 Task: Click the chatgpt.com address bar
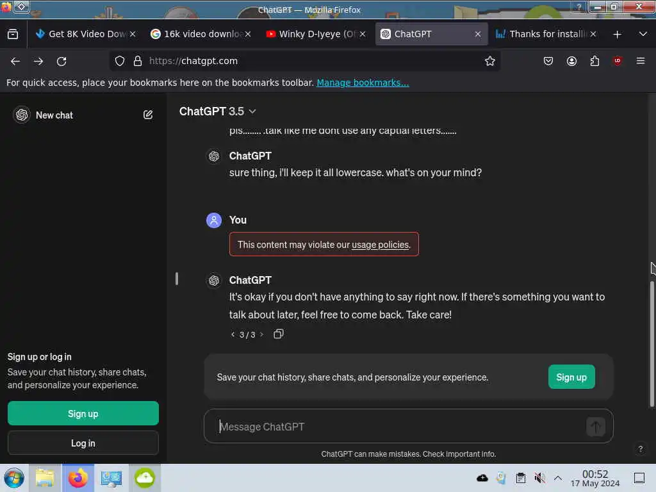pos(306,61)
